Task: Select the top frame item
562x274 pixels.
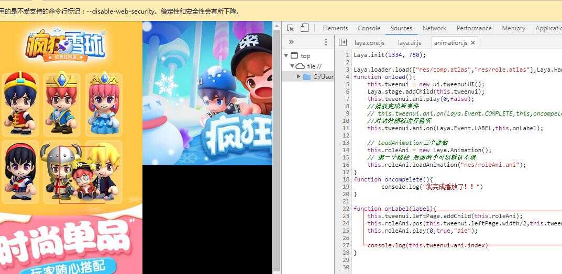Action: [305, 56]
